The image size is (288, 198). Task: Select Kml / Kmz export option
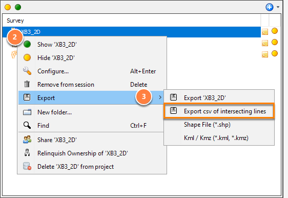coord(219,138)
